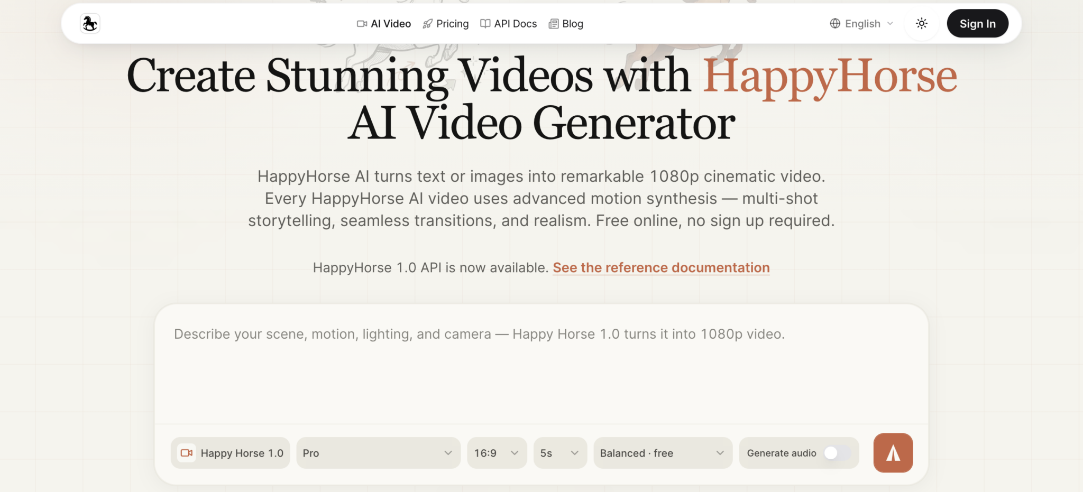Open the reference documentation link

[661, 268]
